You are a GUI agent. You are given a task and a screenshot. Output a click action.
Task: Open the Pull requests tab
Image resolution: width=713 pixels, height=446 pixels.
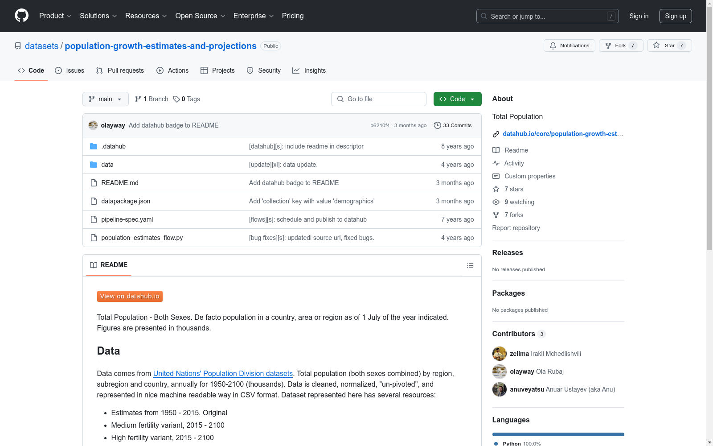pyautogui.click(x=120, y=70)
